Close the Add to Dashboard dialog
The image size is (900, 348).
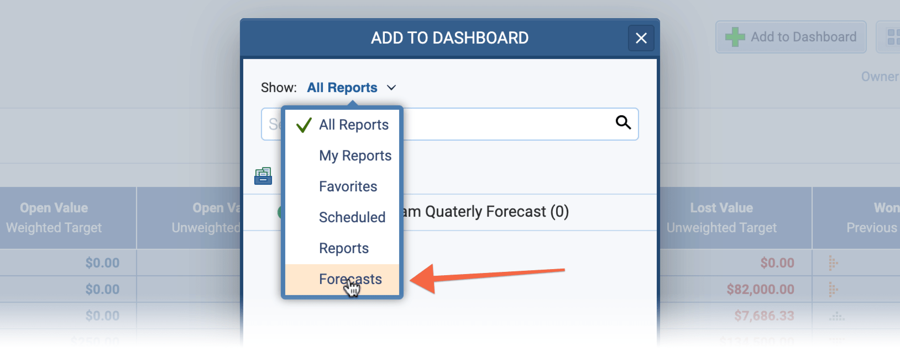(x=641, y=38)
